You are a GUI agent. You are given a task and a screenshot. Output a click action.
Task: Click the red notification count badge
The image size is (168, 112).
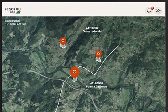click(x=152, y=8)
